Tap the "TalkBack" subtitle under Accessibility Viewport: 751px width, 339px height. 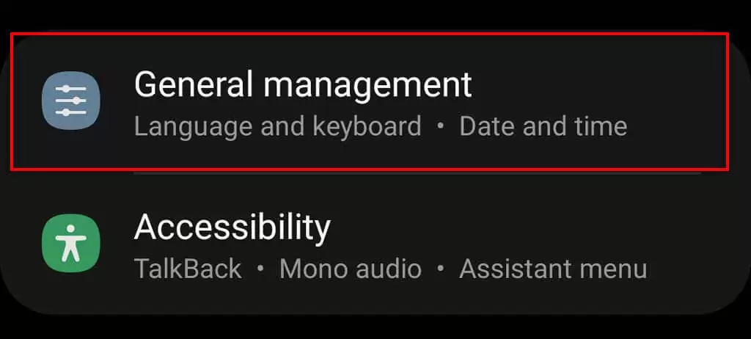[188, 269]
